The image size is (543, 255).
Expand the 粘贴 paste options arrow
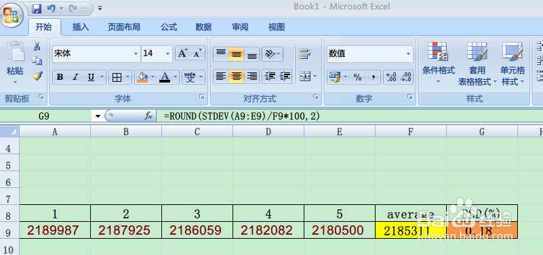tap(15, 83)
